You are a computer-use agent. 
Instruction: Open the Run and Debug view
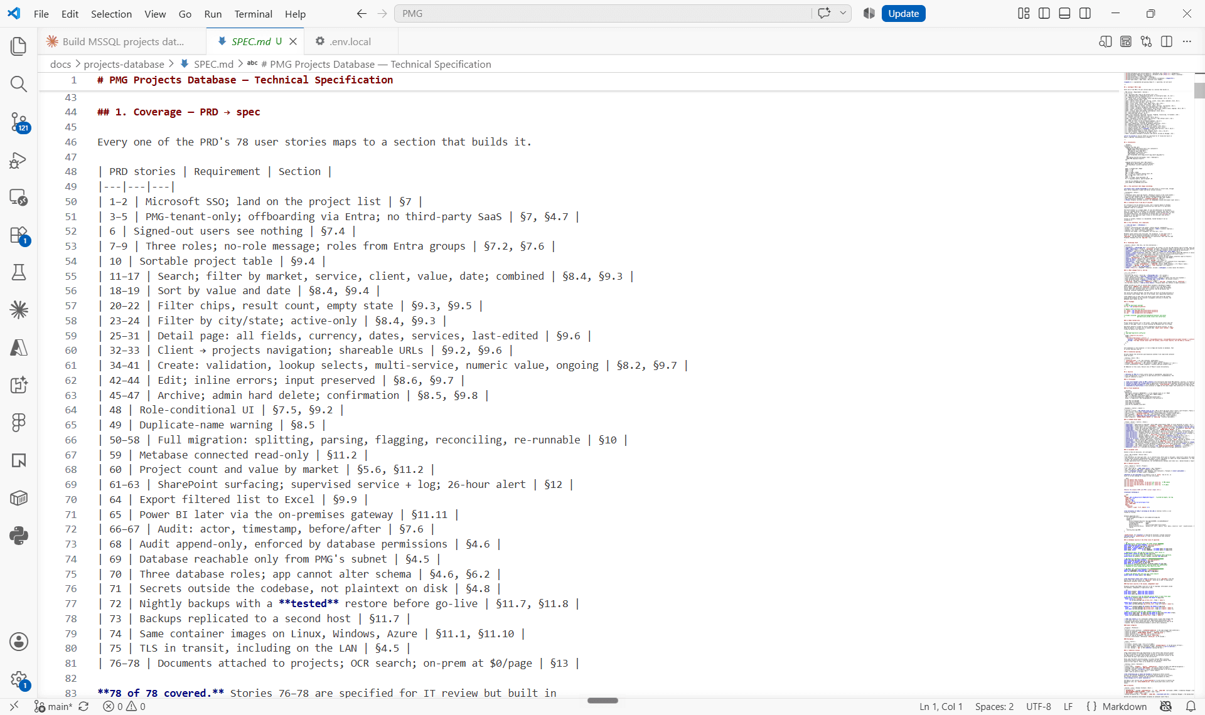coord(19,159)
